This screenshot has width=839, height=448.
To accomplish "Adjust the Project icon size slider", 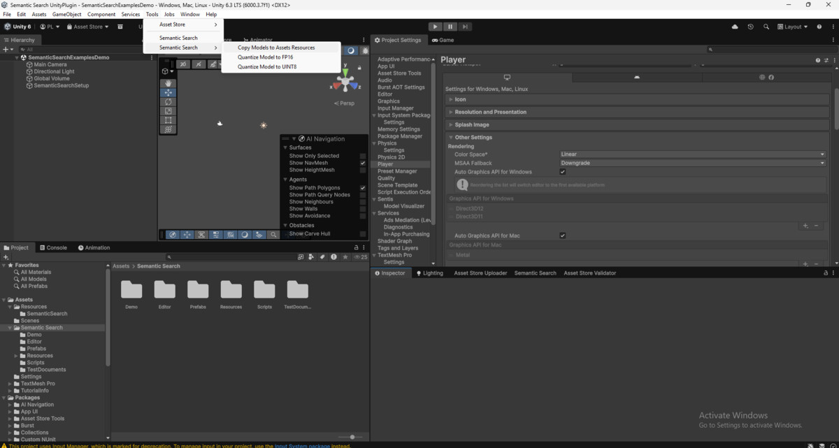I will click(352, 437).
